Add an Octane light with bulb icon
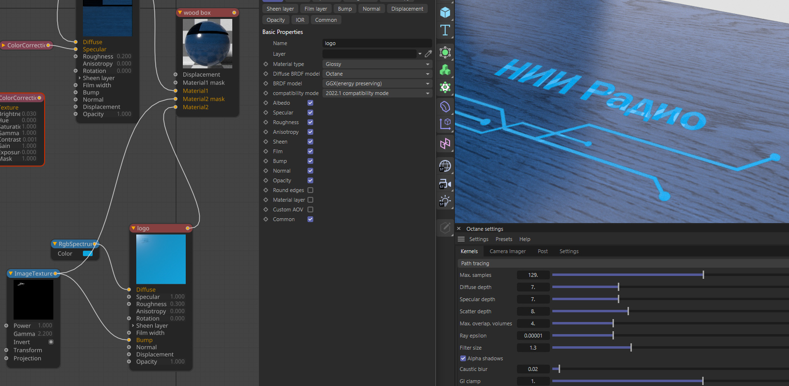The image size is (789, 386). pos(445,201)
